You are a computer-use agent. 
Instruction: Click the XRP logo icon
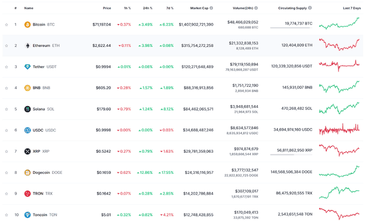click(x=28, y=152)
